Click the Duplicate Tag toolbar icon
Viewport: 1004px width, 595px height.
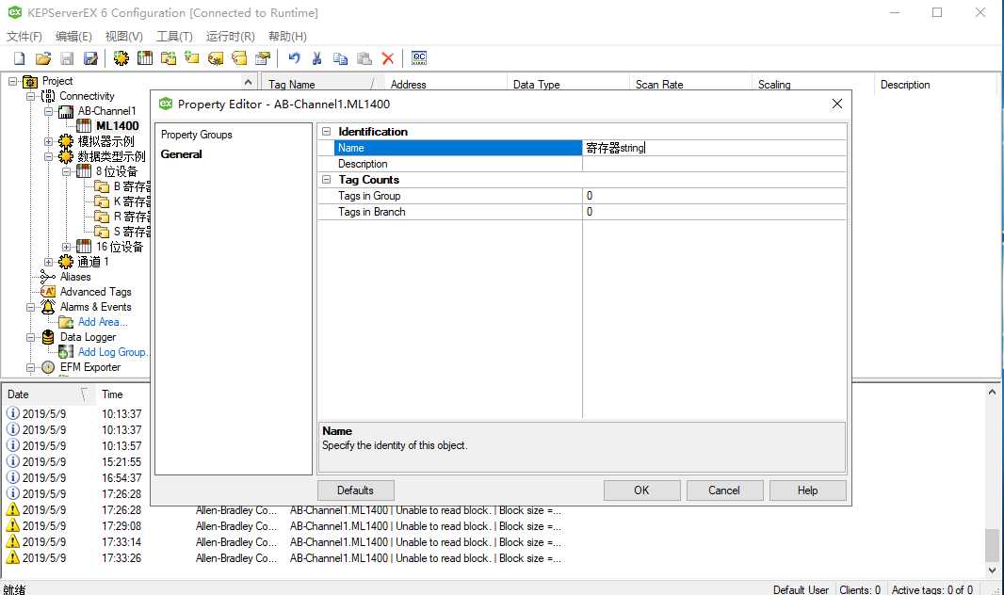pos(239,58)
